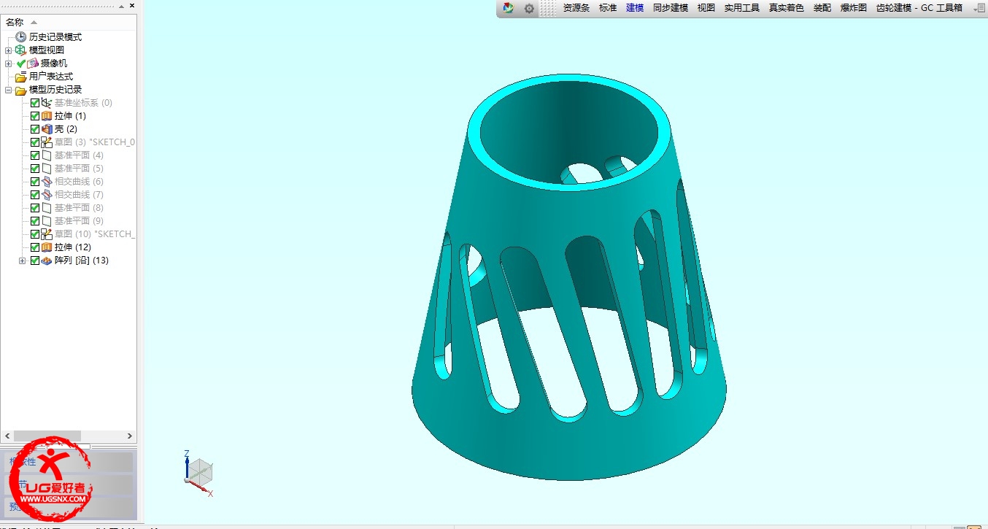
Task: Click the colorful NX logo icon in toolbar
Action: 509,8
